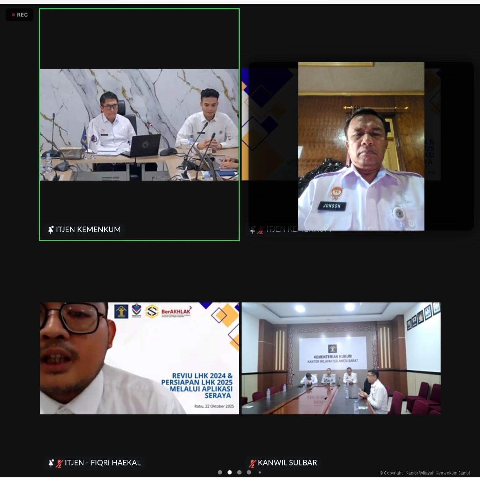Viewport: 480px width, 478px height.
Task: Select the active second gallery page dot
Action: pyautogui.click(x=230, y=472)
